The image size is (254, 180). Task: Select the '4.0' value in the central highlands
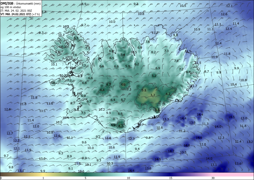[x=123, y=85]
